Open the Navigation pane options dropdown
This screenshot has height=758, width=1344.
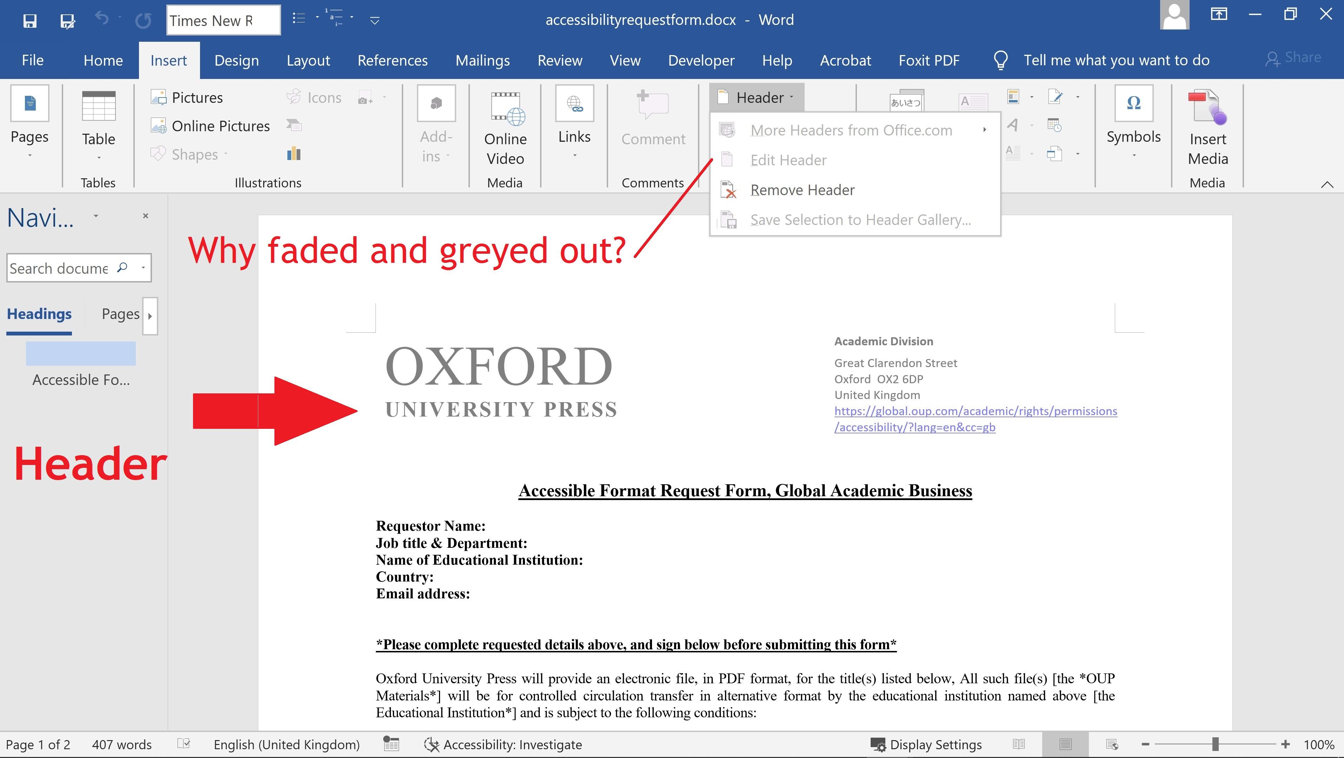tap(96, 216)
